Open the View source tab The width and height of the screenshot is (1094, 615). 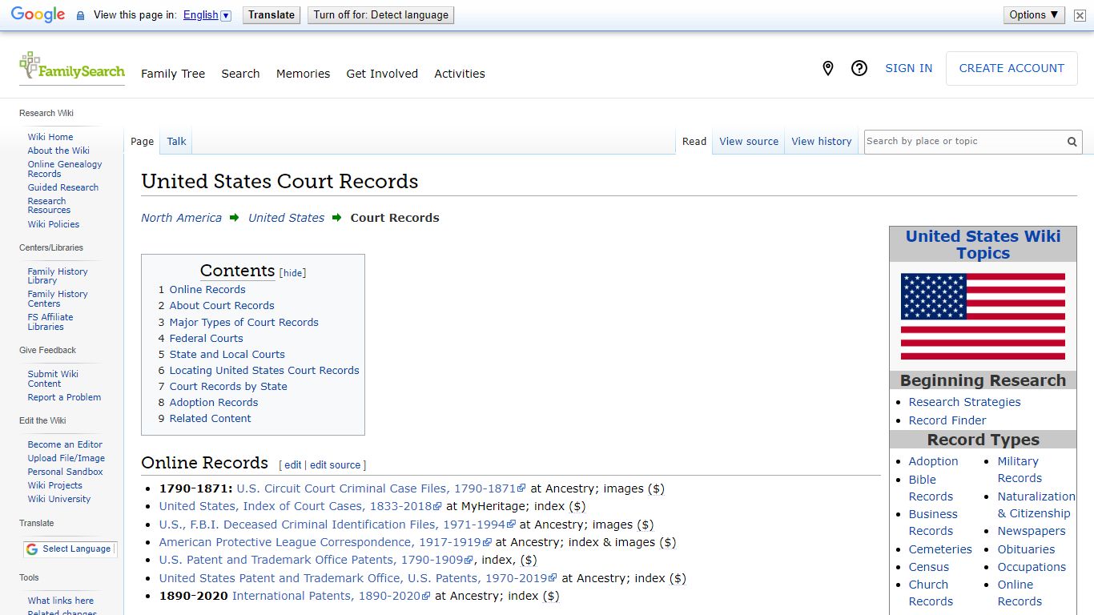749,142
